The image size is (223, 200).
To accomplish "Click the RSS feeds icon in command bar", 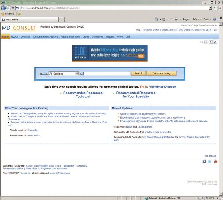I will pos(164,19).
